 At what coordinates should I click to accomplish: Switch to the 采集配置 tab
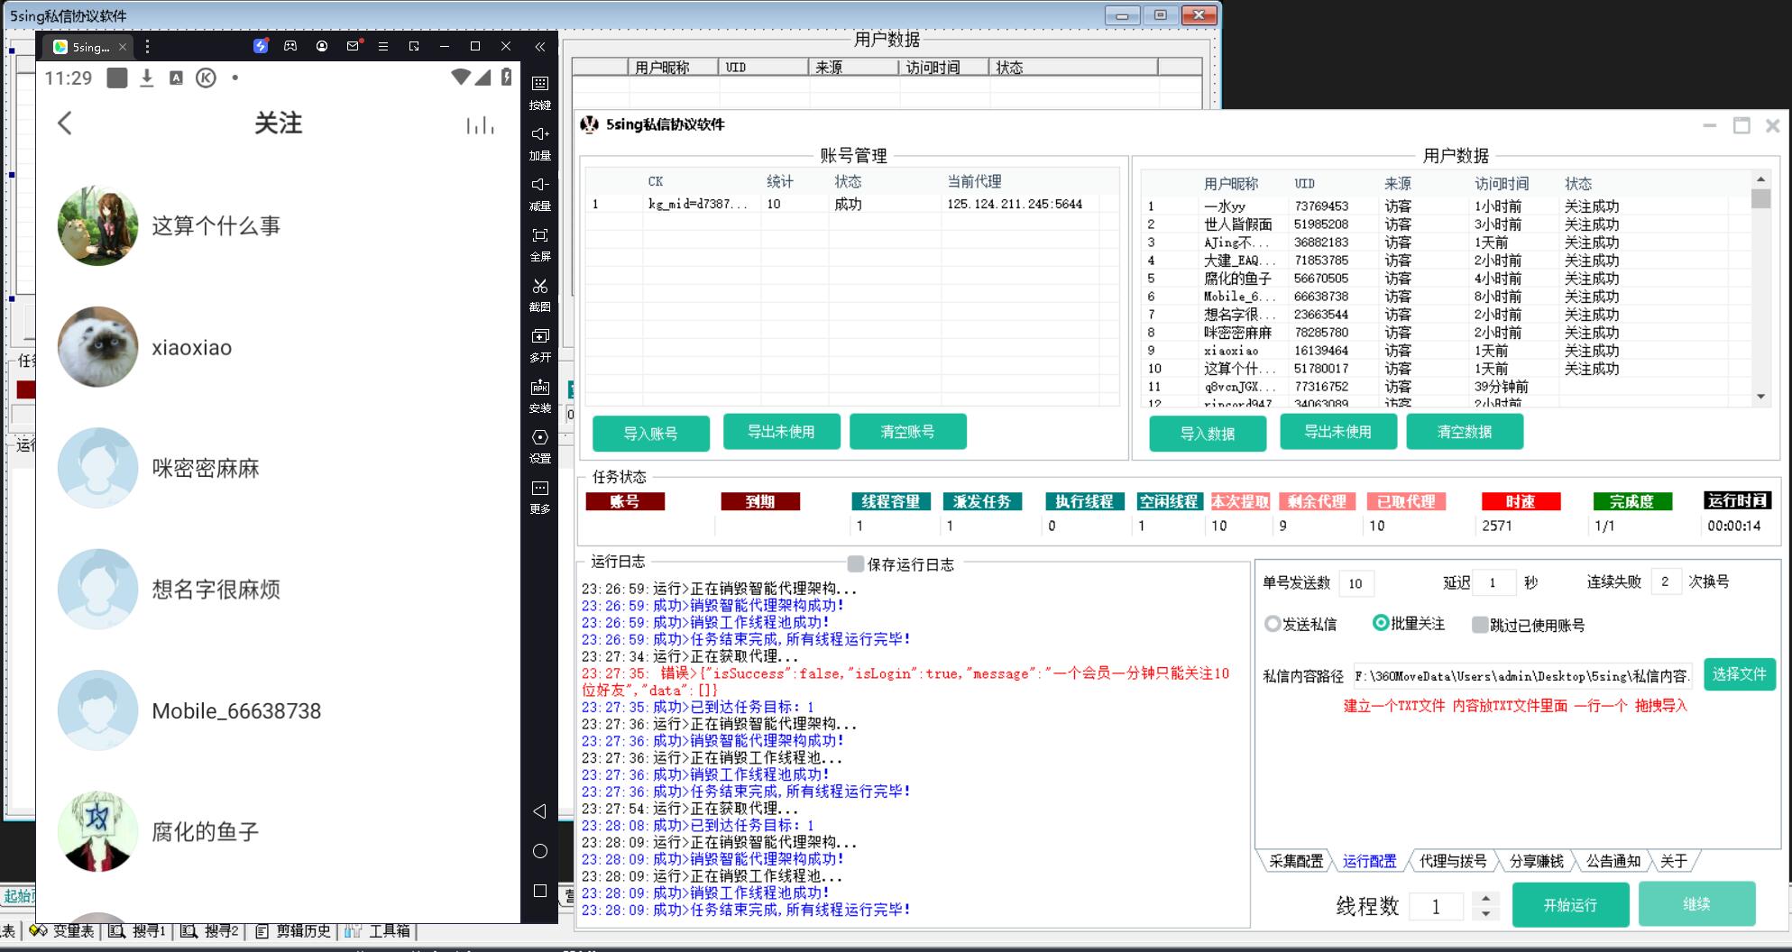(1295, 861)
